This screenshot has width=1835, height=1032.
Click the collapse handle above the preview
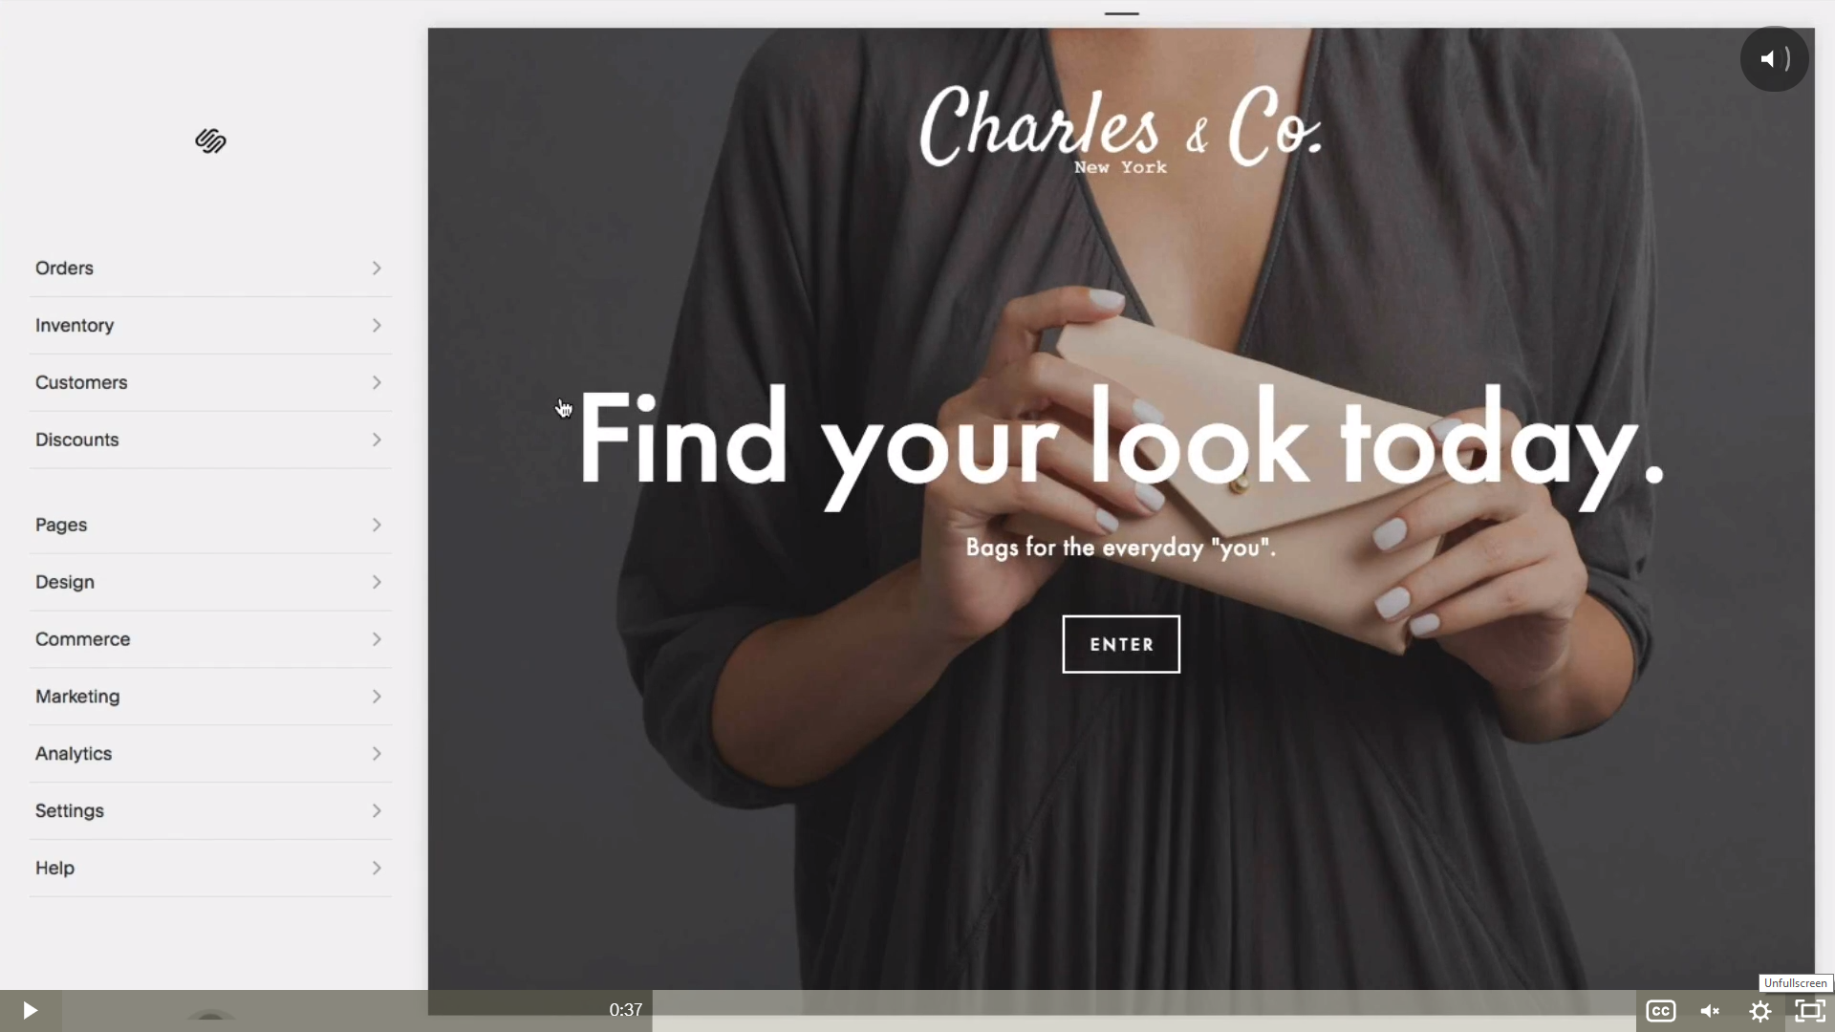point(1121,13)
